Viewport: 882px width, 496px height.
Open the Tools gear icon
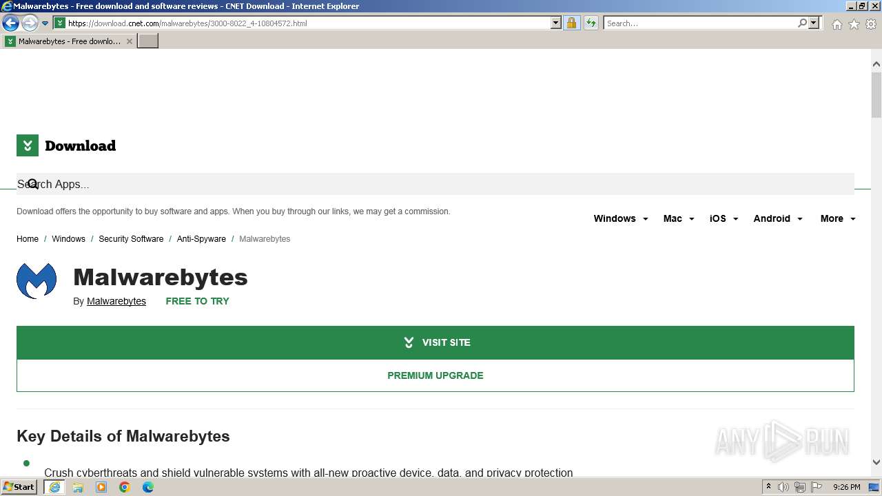pyautogui.click(x=871, y=24)
